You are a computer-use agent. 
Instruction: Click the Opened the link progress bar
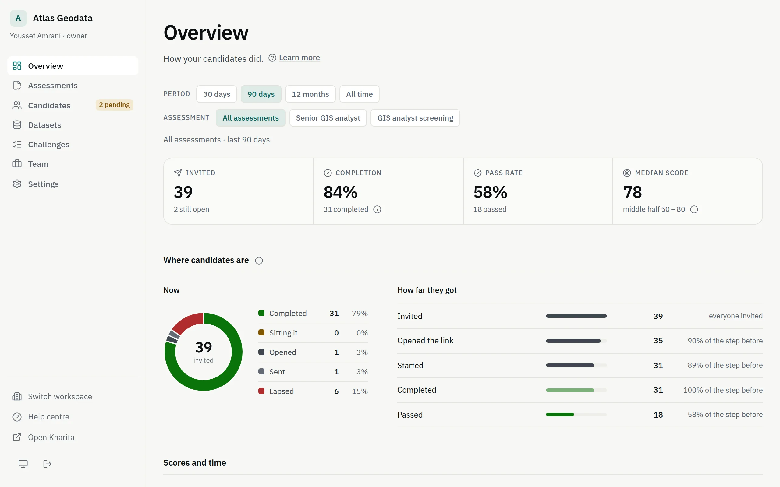[576, 341]
